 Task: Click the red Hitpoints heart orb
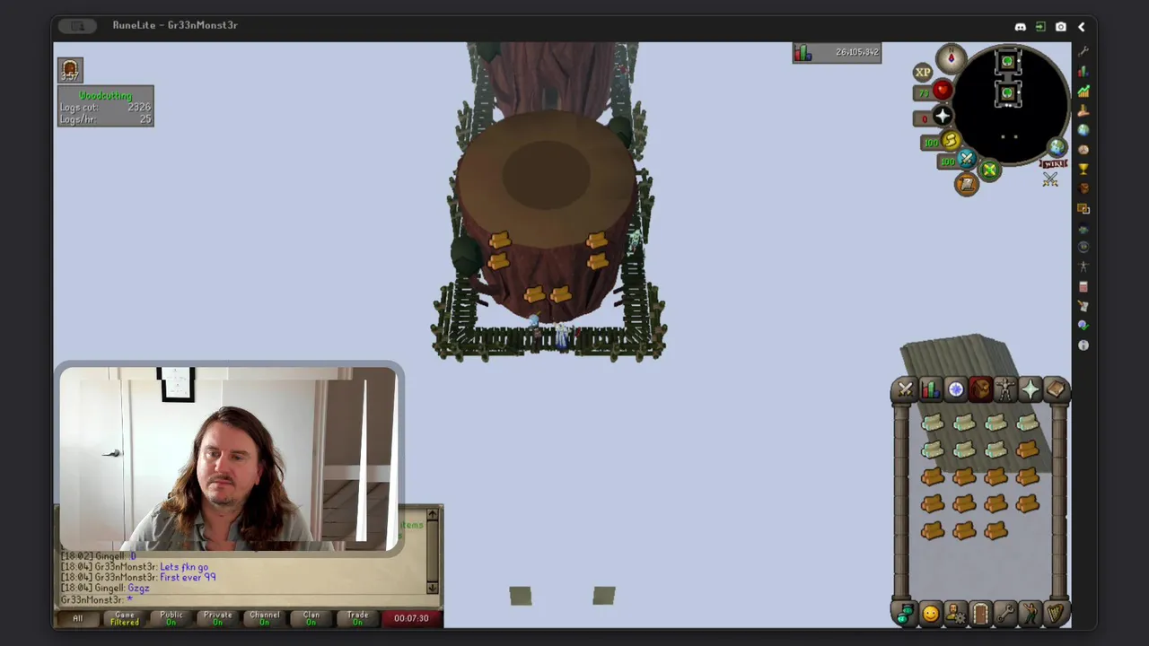point(942,90)
